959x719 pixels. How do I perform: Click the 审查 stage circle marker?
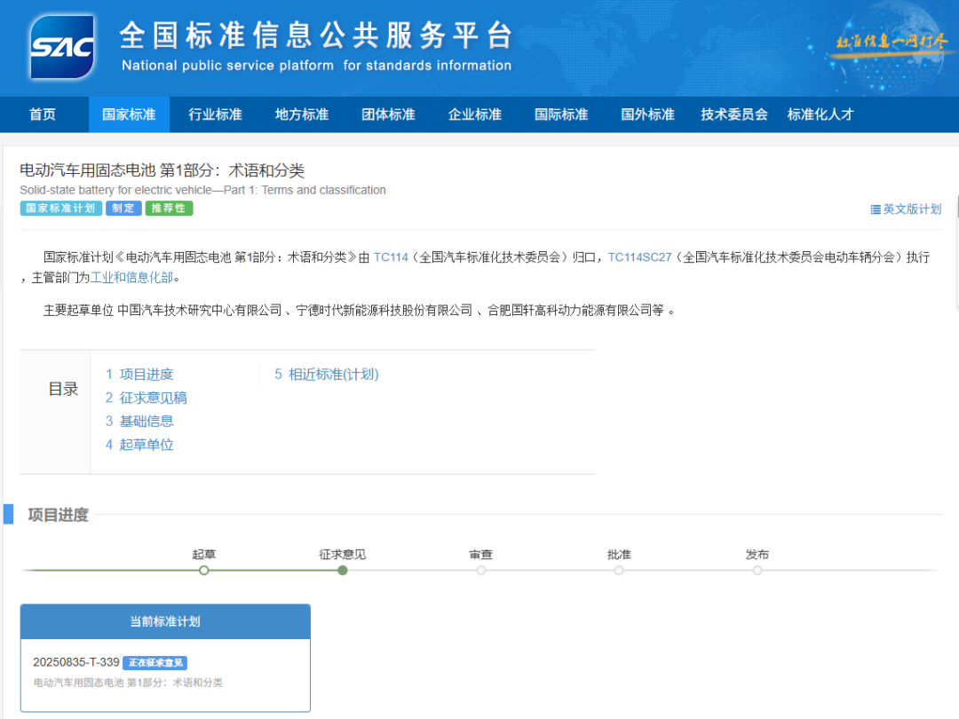coord(481,570)
